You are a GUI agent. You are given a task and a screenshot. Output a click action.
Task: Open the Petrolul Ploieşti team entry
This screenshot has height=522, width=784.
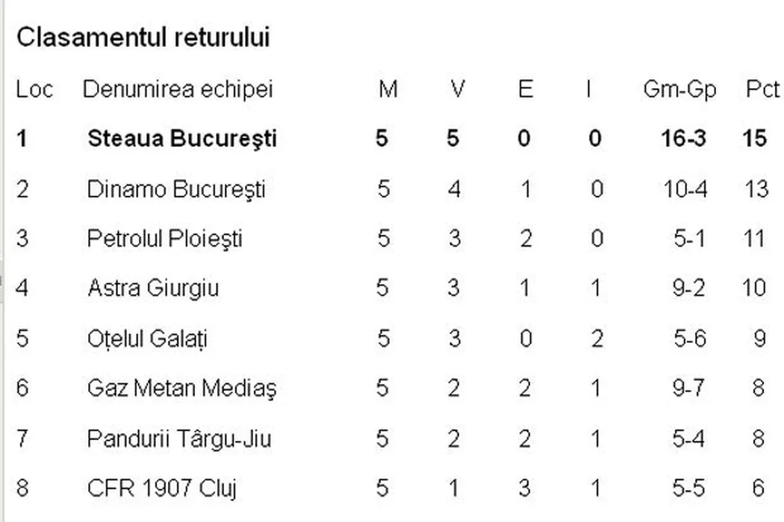coord(165,239)
